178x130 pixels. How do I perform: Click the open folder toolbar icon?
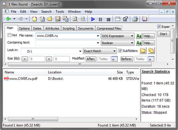(50, 19)
